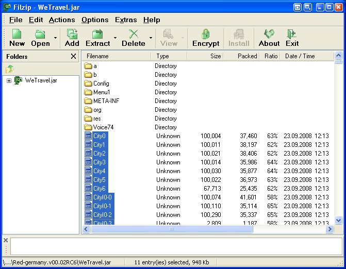Open the dropdown arrow next to Delete
The width and height of the screenshot is (346, 269).
(151, 38)
